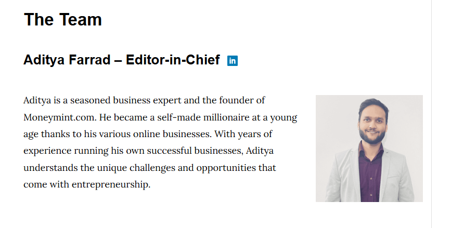451x228 pixels.
Task: Click the vertical divider line at right
Action: tap(432, 114)
